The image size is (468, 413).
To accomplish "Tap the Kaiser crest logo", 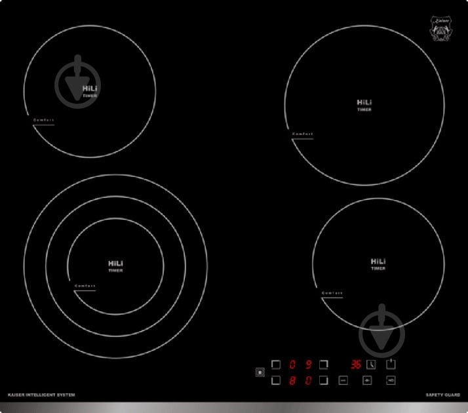I will (437, 29).
